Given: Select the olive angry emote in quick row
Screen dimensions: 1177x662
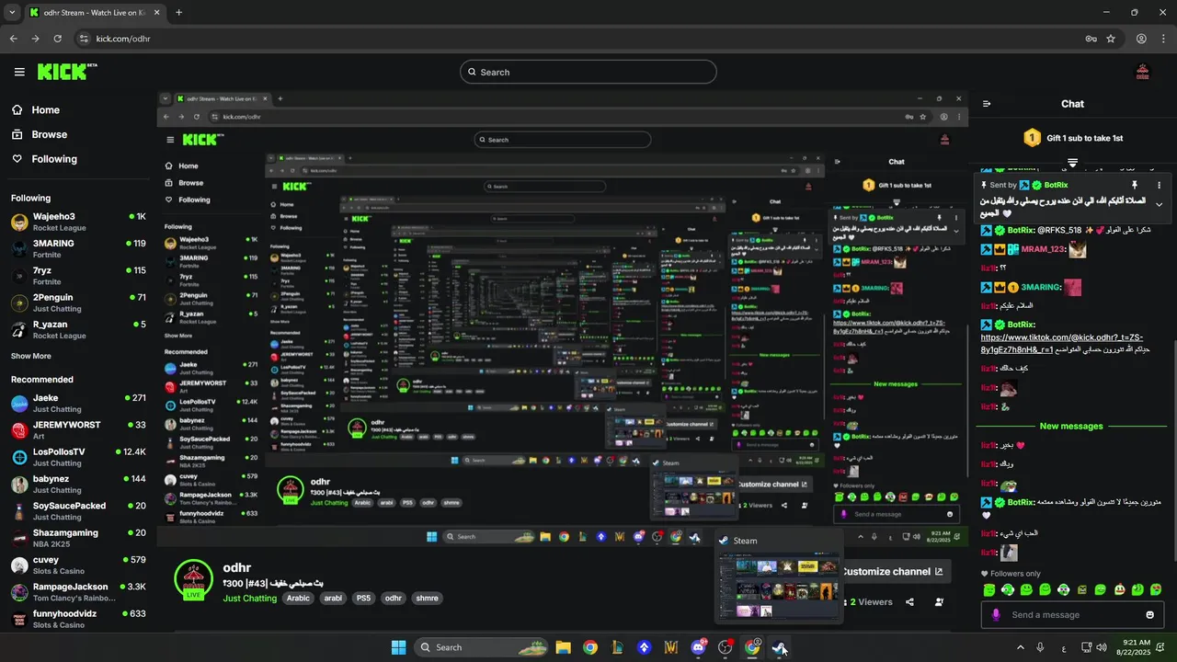Looking at the screenshot, I should [1082, 589].
